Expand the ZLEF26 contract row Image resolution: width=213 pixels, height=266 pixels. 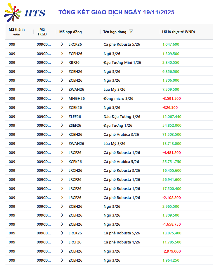[62, 116]
